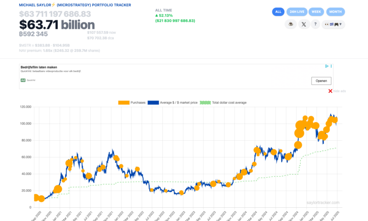This screenshot has width=368, height=221.
Task: Click the '60.000' y-axis label
Action: (26, 157)
